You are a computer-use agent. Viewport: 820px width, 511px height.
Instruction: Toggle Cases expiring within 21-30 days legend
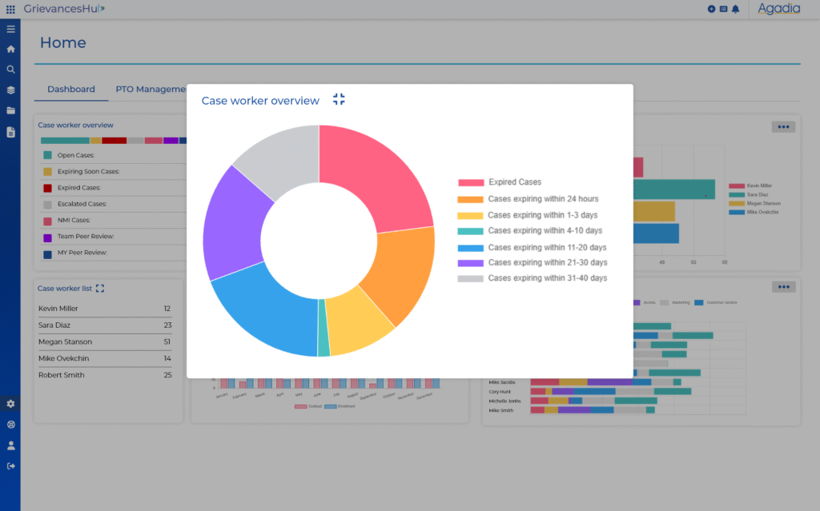coord(546,262)
